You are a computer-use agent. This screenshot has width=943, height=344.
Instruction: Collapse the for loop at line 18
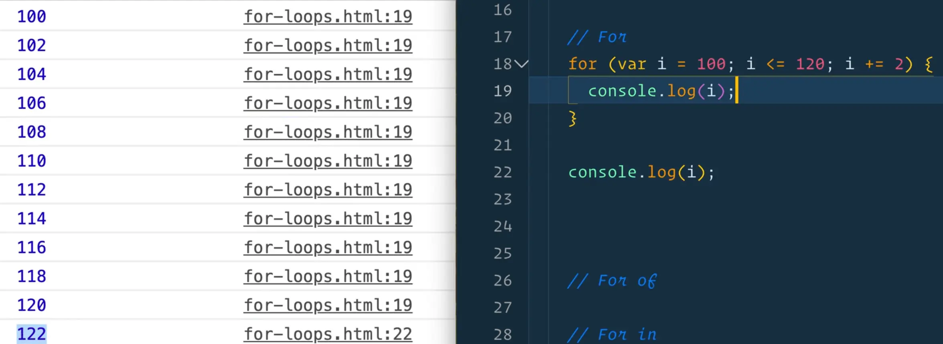521,64
